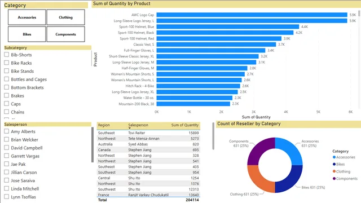This screenshot has height=203, width=361.
Task: Click the Bikes slice of the donut
Action: pos(291,180)
